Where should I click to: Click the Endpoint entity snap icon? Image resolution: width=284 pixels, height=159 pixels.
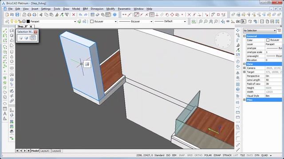click(x=137, y=15)
